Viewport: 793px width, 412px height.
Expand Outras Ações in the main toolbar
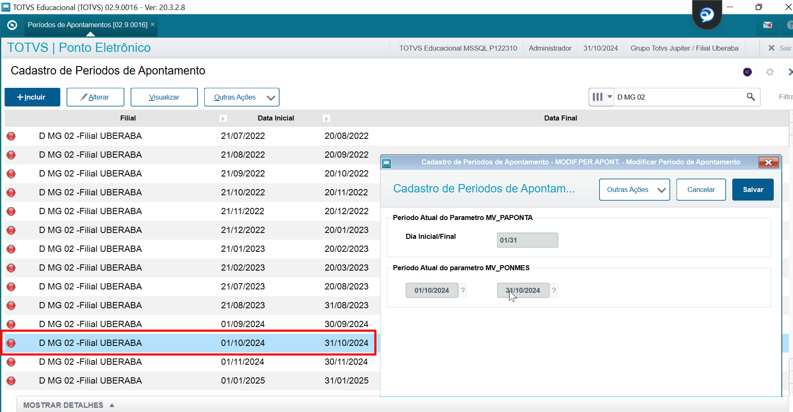[x=242, y=97]
